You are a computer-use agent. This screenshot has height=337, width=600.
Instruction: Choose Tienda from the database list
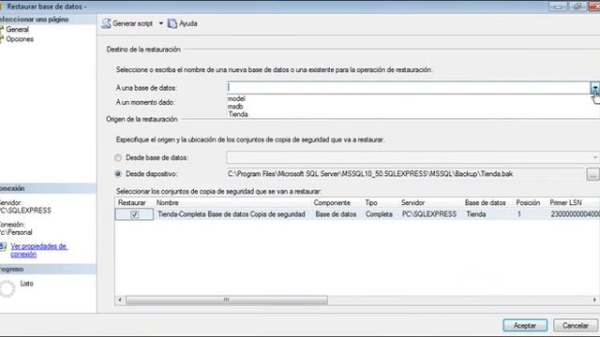click(238, 114)
